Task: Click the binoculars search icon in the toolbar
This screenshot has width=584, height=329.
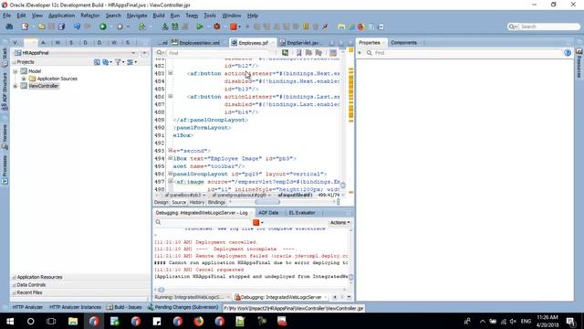Action: click(9, 27)
